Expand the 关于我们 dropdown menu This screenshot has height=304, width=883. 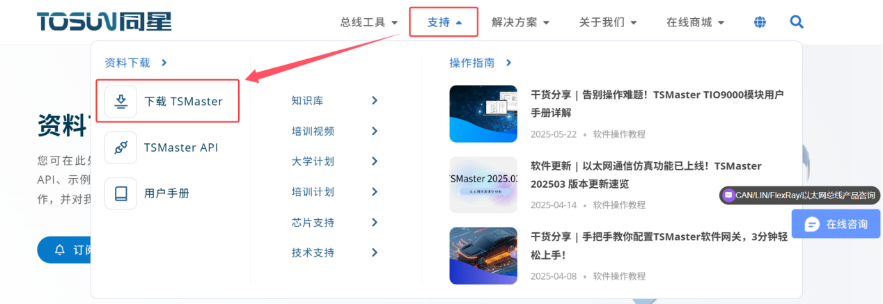click(x=608, y=22)
